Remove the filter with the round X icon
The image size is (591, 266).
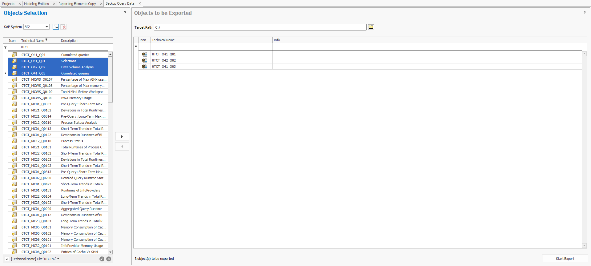tap(109, 259)
